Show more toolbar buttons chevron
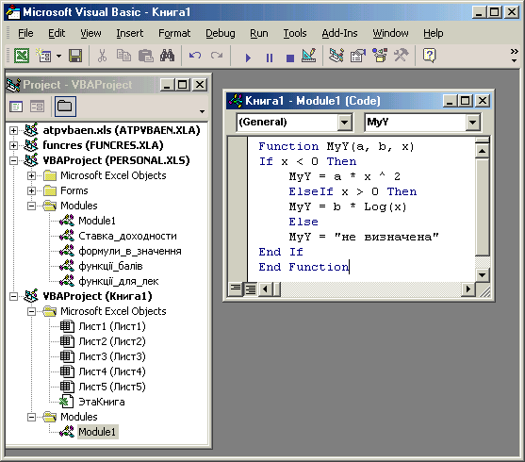The width and height of the screenshot is (525, 462). coord(514,56)
